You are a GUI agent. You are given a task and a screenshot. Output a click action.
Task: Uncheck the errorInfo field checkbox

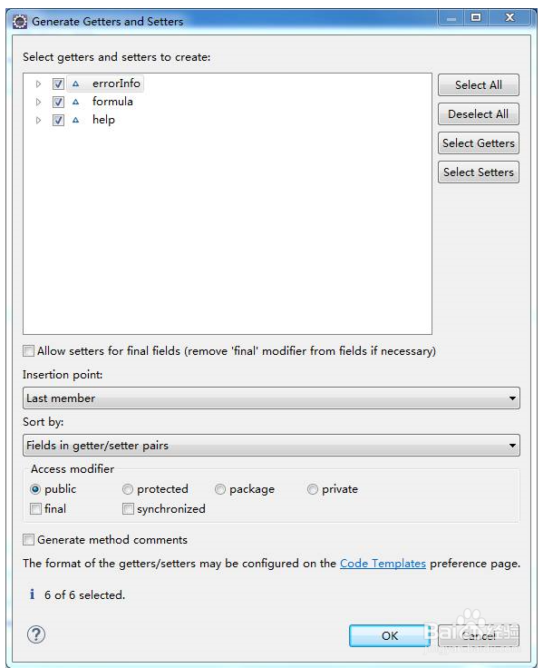(x=58, y=83)
